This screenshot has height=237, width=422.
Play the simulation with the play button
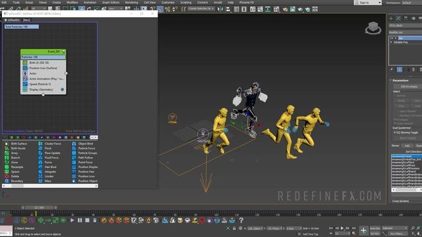(72, 221)
